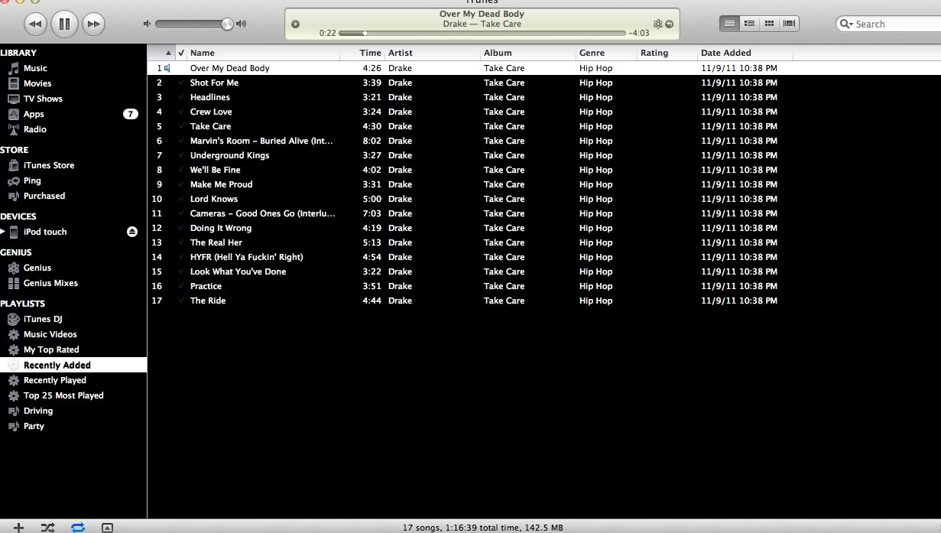
Task: Seek along the playback progress bar
Action: click(x=482, y=33)
